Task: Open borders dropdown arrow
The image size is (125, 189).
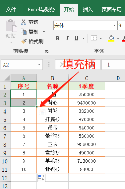Action: click(x=101, y=39)
